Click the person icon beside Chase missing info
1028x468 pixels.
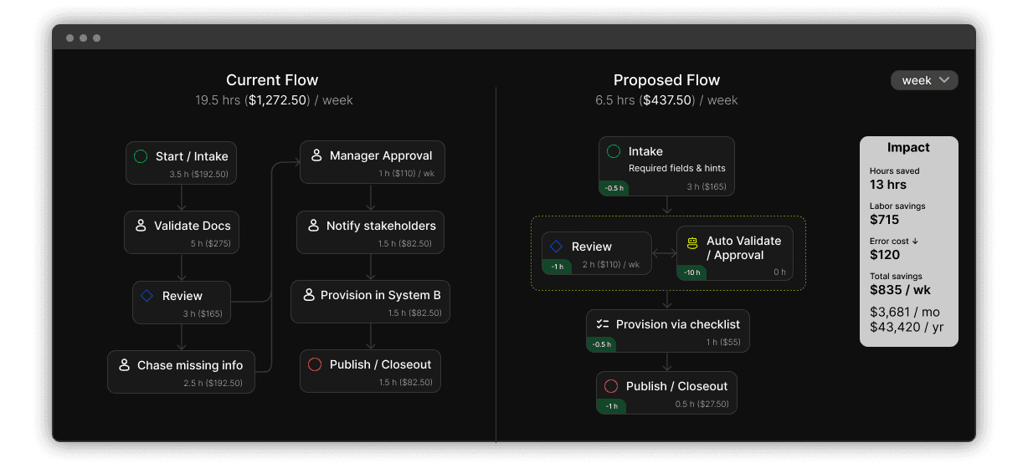point(124,365)
